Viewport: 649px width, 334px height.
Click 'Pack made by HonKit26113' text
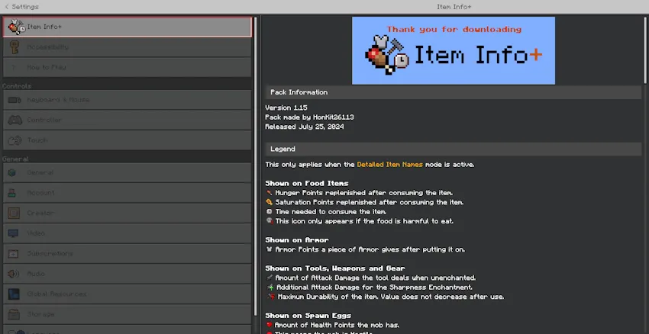click(309, 117)
